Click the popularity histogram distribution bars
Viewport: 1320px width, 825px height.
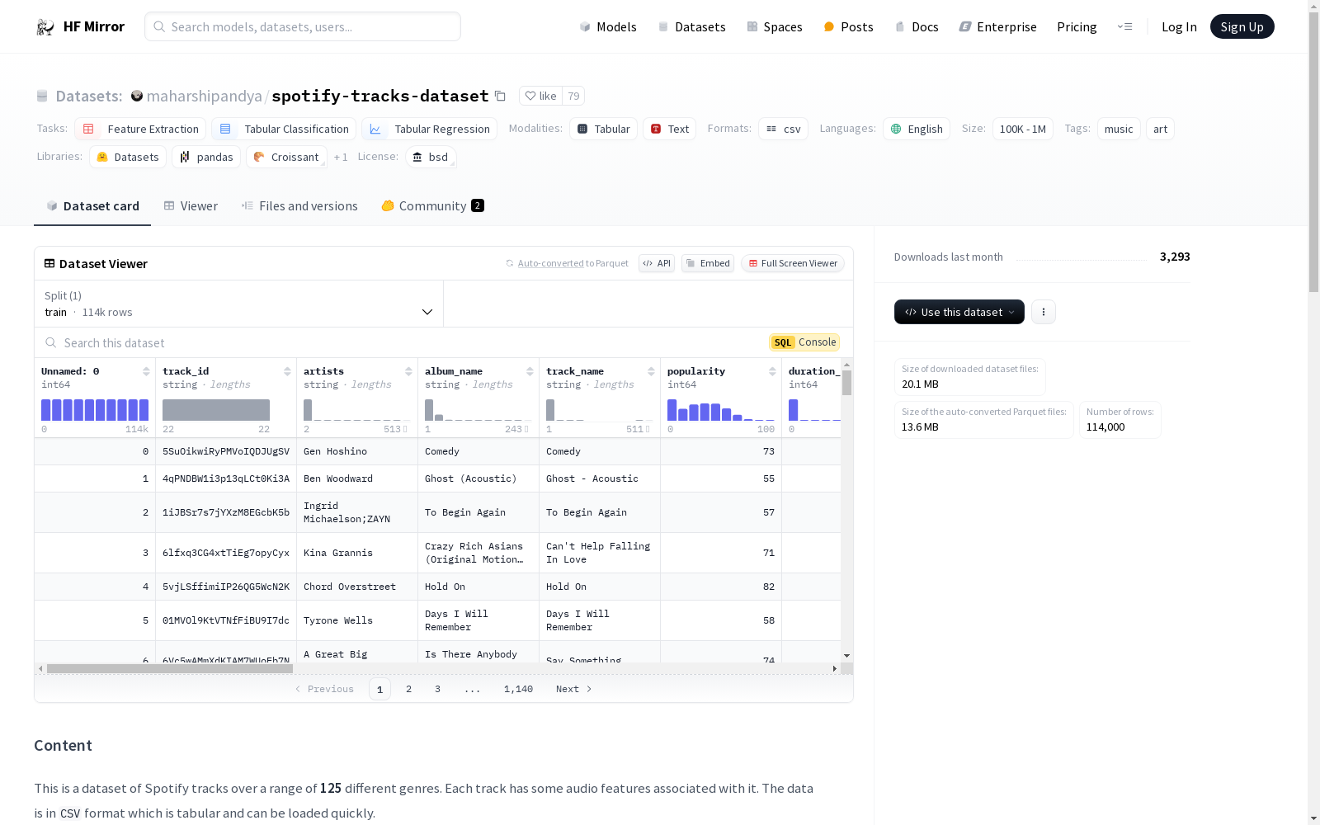pyautogui.click(x=721, y=410)
